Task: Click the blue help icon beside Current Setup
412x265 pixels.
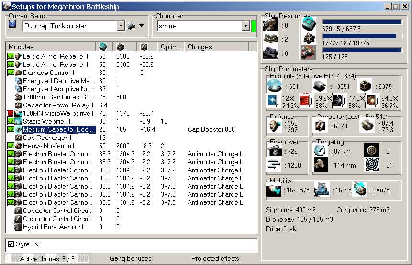Action: click(12, 24)
